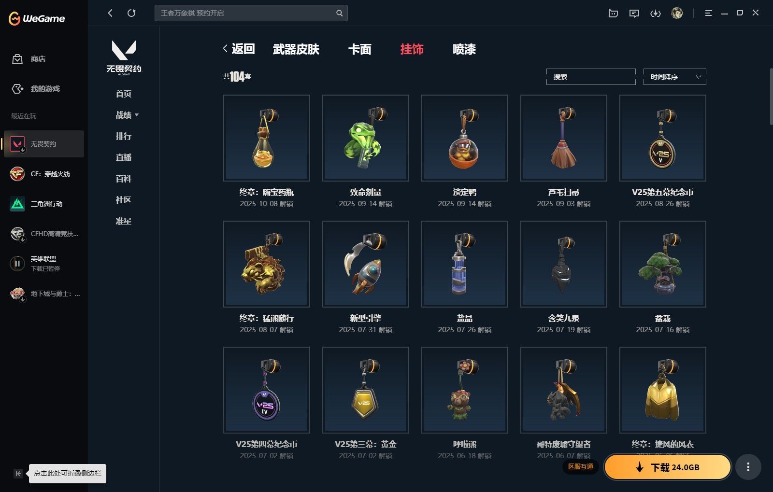Viewport: 773px width, 492px height.
Task: Open the user avatar profile
Action: [677, 13]
